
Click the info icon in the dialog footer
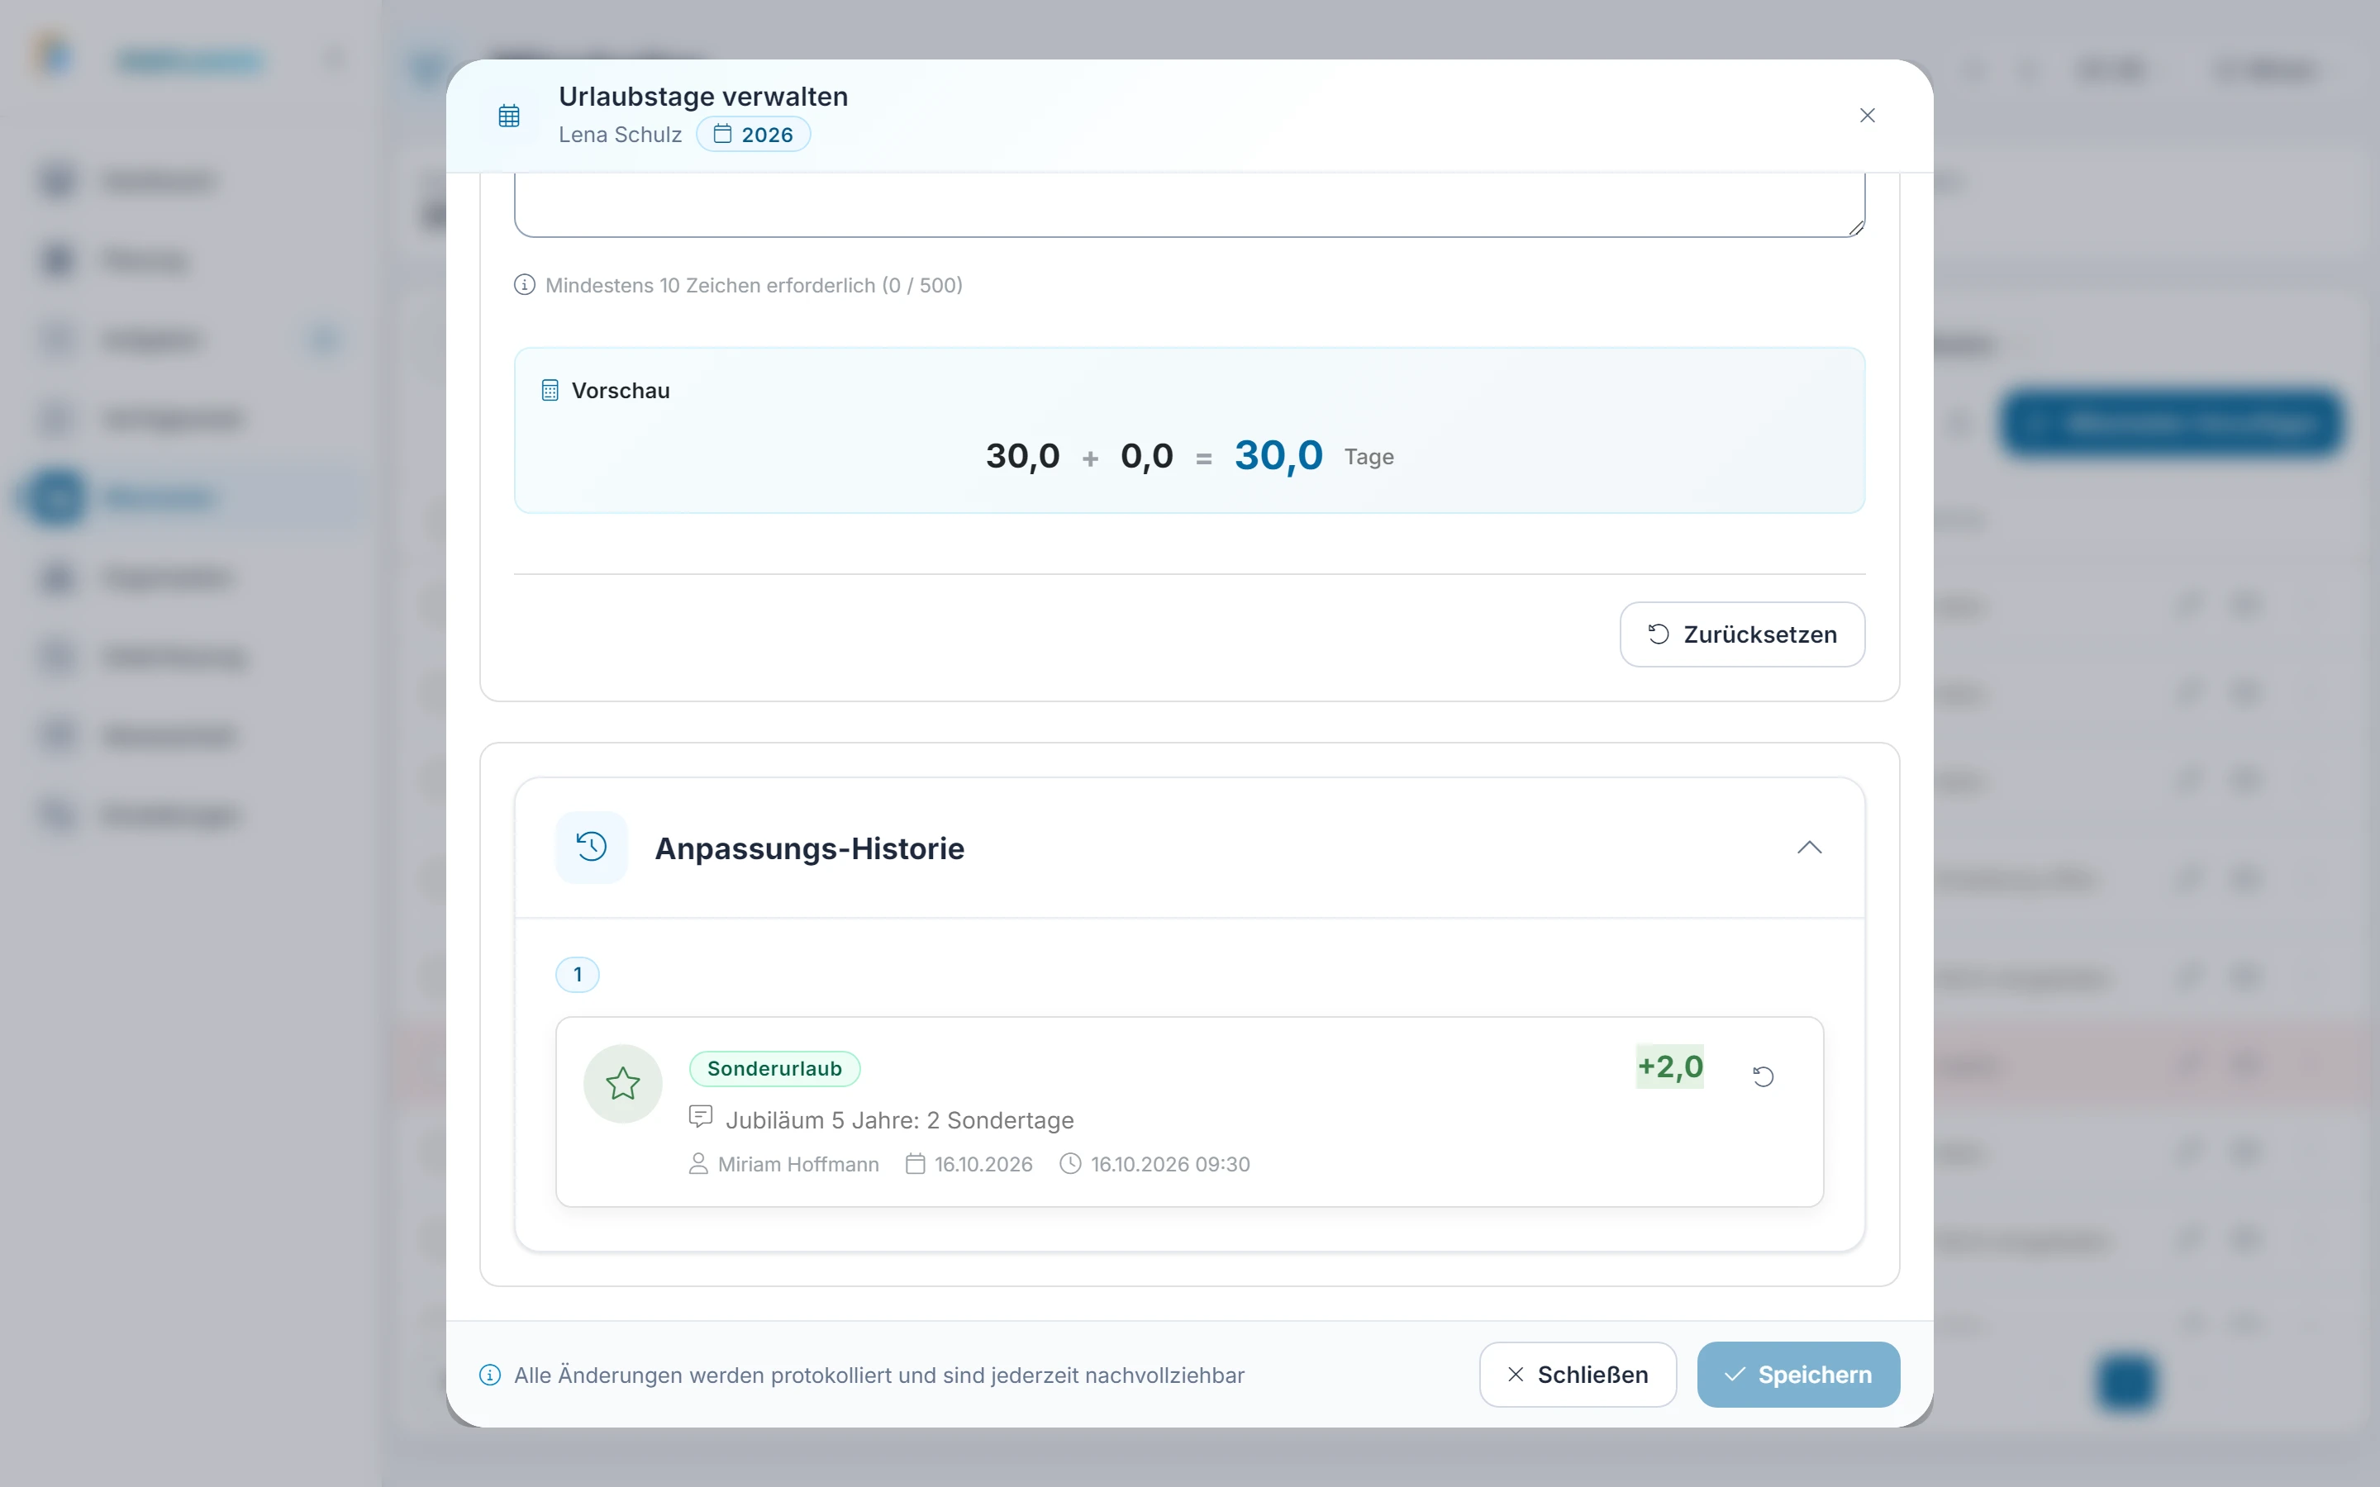(490, 1375)
